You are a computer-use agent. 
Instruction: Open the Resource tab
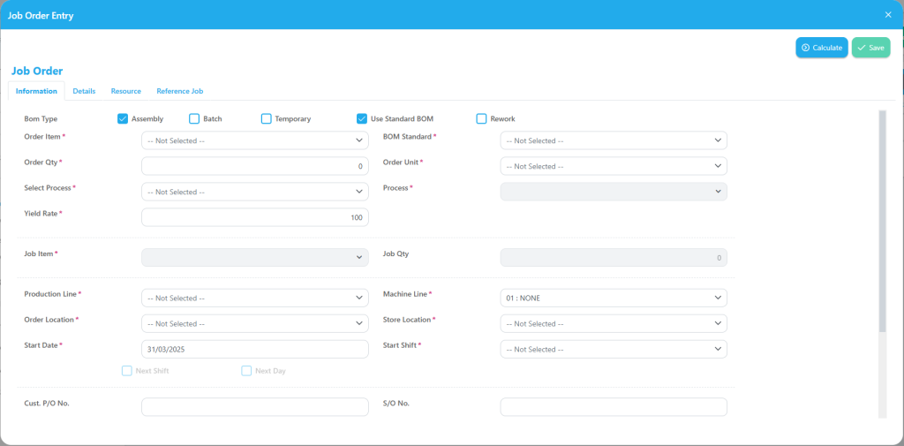pyautogui.click(x=126, y=91)
